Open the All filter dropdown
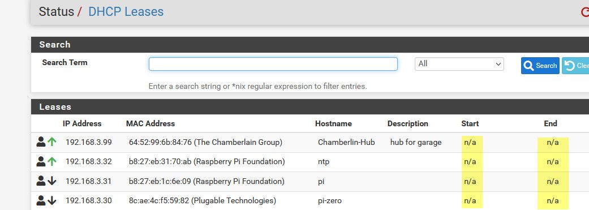The height and width of the screenshot is (210, 589). 459,64
